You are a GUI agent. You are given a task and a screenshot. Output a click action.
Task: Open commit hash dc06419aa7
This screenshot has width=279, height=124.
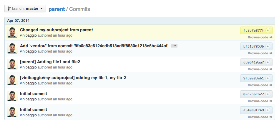tap(254, 62)
